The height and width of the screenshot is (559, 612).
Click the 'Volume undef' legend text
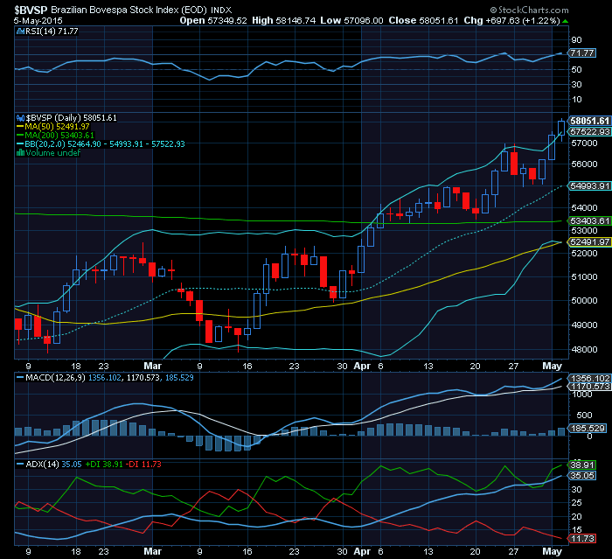52,153
